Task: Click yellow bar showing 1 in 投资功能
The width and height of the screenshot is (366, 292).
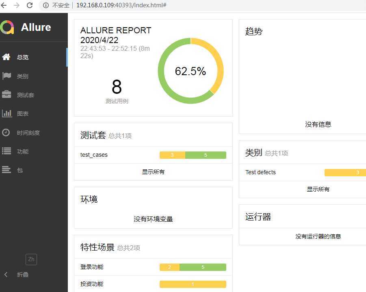Action: pos(193,284)
